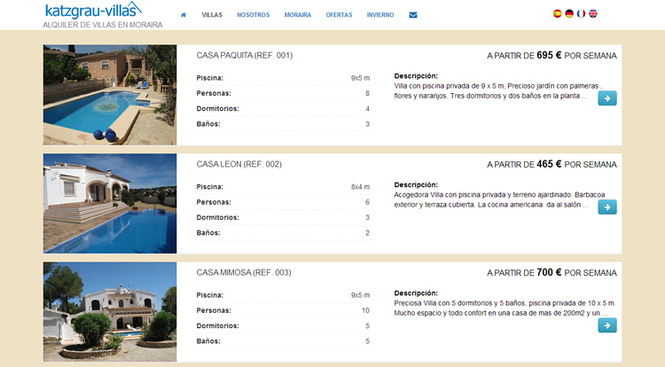Click Casa Paquita description starting 'Villa con piscina'
665x367 pixels.
tap(498, 91)
